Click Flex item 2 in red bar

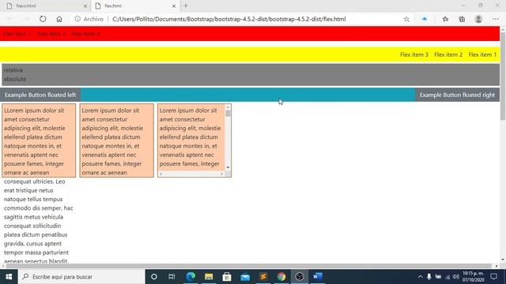51,34
